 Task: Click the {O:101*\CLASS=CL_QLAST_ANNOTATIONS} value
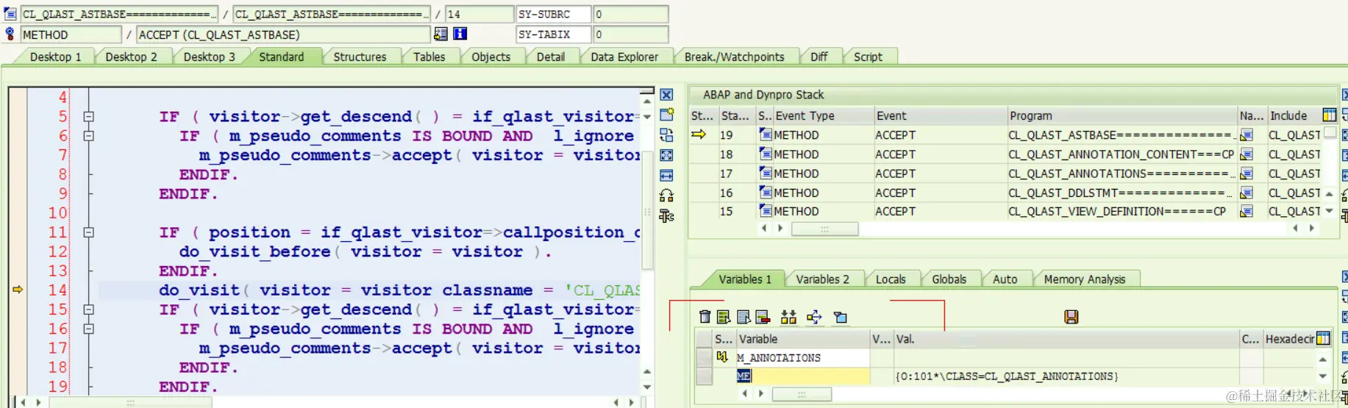[1006, 376]
